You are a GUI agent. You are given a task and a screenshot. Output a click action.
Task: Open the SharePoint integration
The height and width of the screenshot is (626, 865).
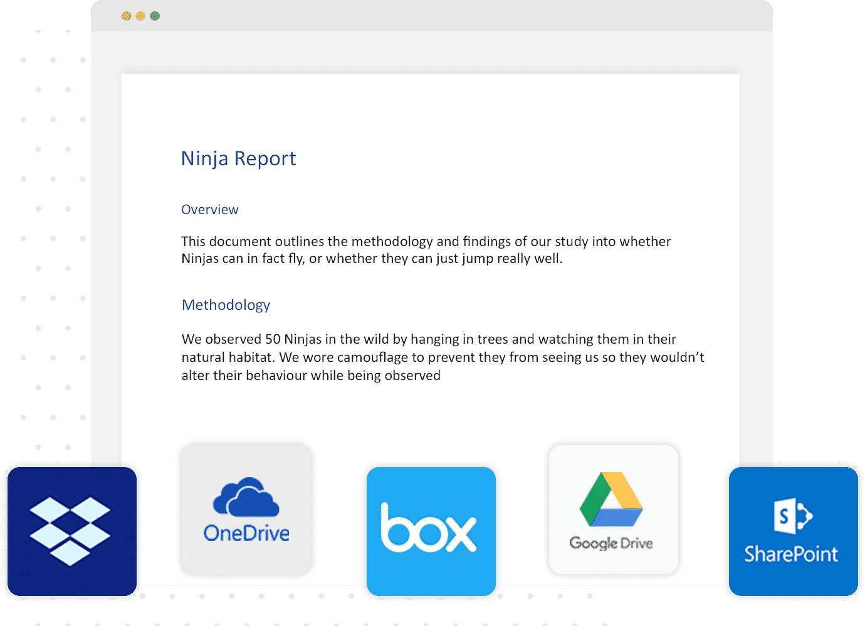point(792,530)
